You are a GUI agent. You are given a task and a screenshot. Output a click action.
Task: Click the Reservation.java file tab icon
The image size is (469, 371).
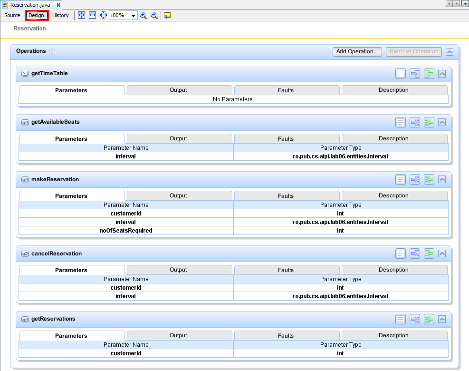click(x=5, y=4)
